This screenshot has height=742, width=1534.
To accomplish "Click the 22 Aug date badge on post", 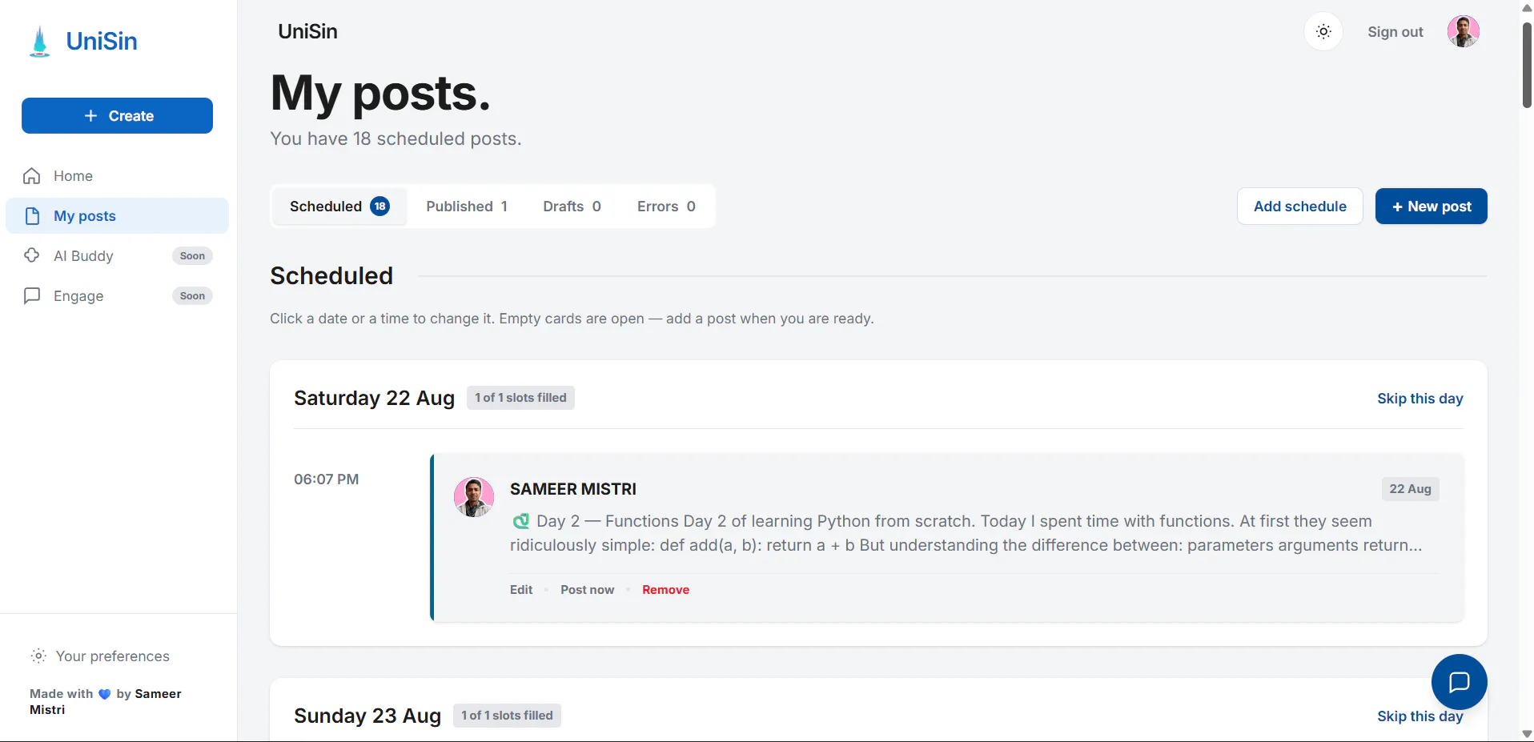I will (x=1410, y=489).
